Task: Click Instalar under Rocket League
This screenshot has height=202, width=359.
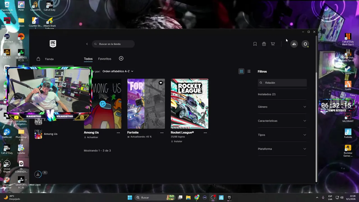Action: click(x=177, y=141)
